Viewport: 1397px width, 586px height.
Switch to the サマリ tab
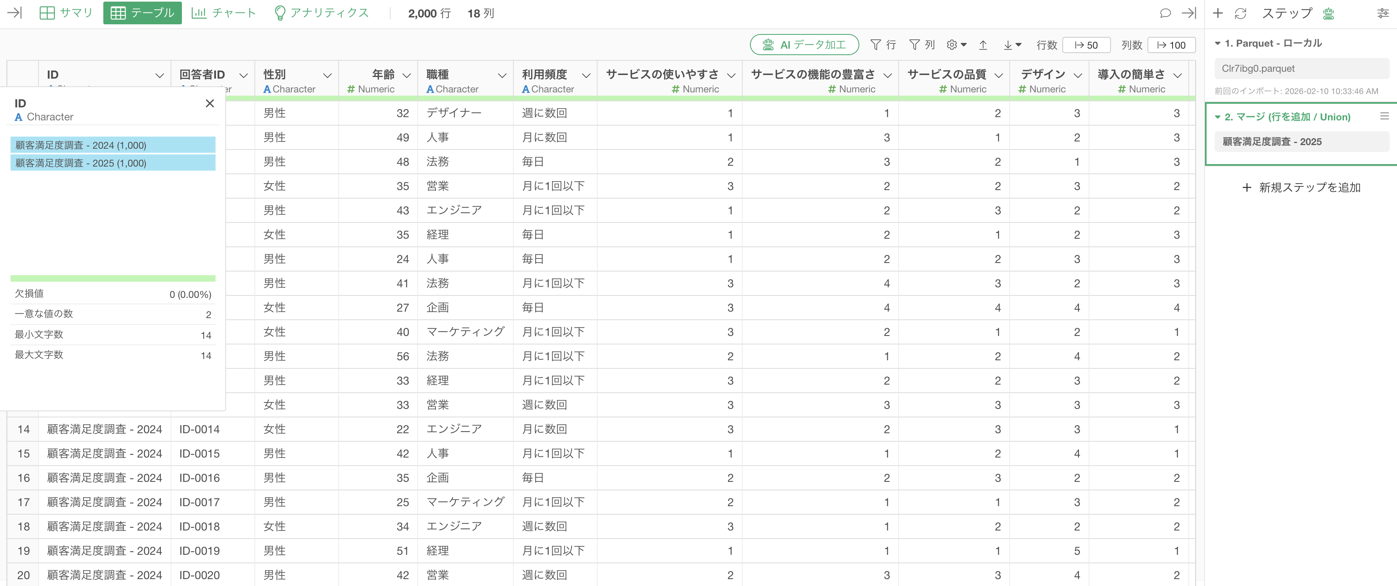click(x=66, y=13)
